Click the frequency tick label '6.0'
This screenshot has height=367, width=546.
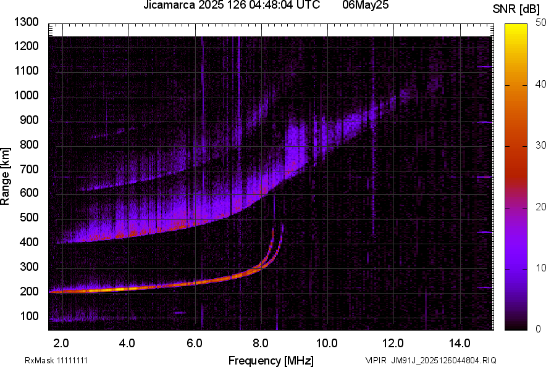pyautogui.click(x=195, y=343)
